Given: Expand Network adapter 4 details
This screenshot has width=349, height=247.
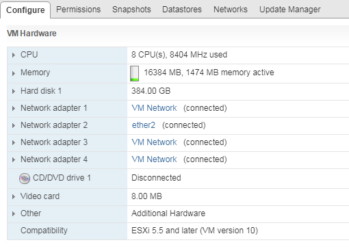Looking at the screenshot, I should pyautogui.click(x=14, y=160).
